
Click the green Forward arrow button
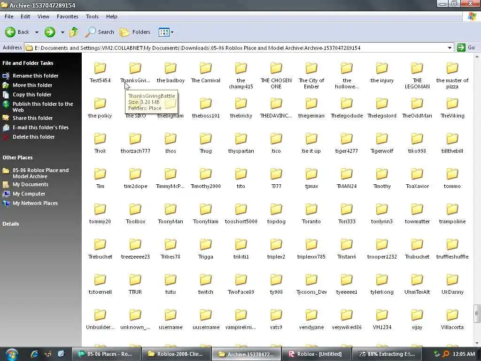50,32
